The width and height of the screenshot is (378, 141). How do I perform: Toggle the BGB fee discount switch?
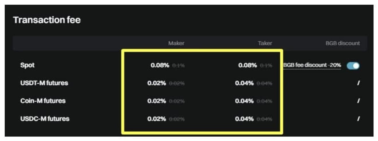click(x=353, y=66)
